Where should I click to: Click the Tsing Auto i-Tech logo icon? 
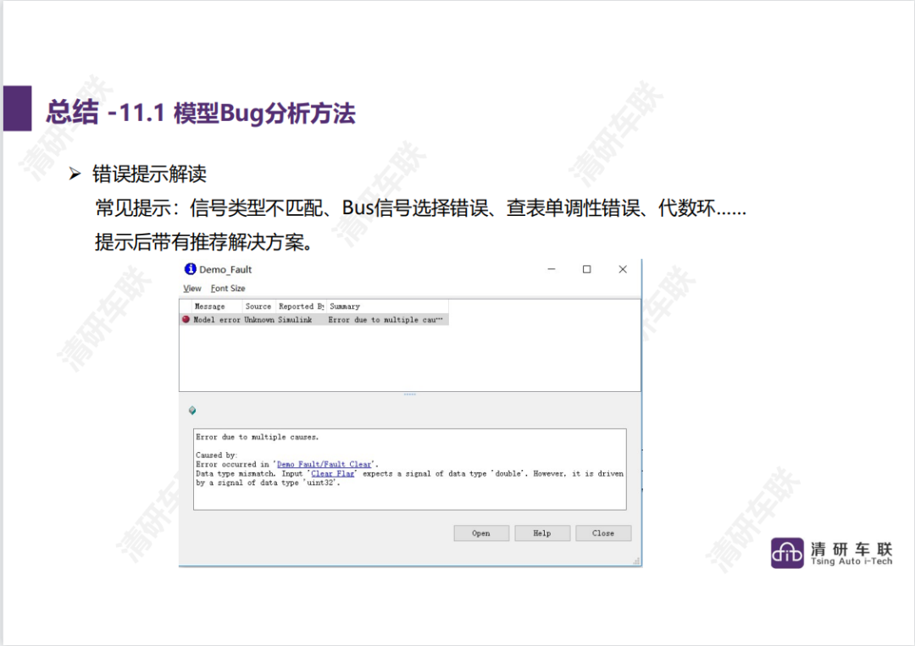786,553
